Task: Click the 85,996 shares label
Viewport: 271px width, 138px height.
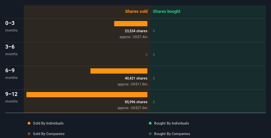Action: (136, 102)
